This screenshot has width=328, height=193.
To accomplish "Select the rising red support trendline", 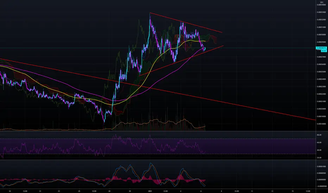I will click(x=181, y=60).
